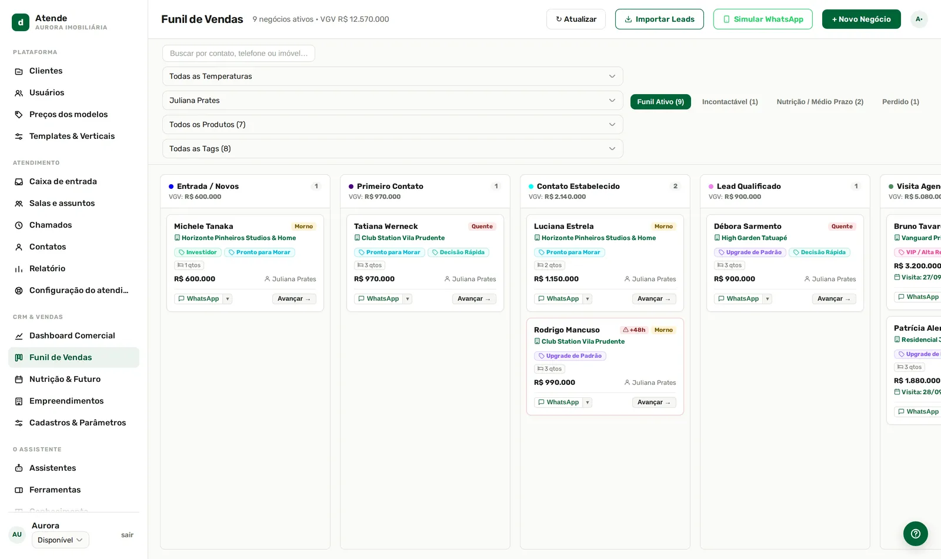Open Michele Tanaka deal card name
Image resolution: width=941 pixels, height=559 pixels.
pyautogui.click(x=203, y=226)
